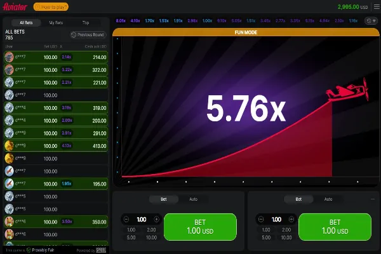Decrease bet amount in left panel
381x254 pixels.
[x=126, y=220]
